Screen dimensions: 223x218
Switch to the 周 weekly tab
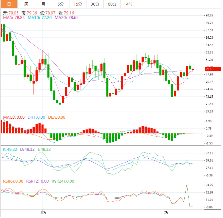(26, 4)
